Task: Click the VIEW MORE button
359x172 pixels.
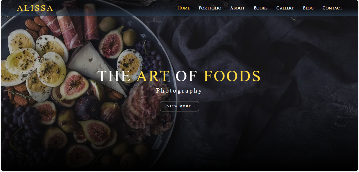Action: pos(179,106)
